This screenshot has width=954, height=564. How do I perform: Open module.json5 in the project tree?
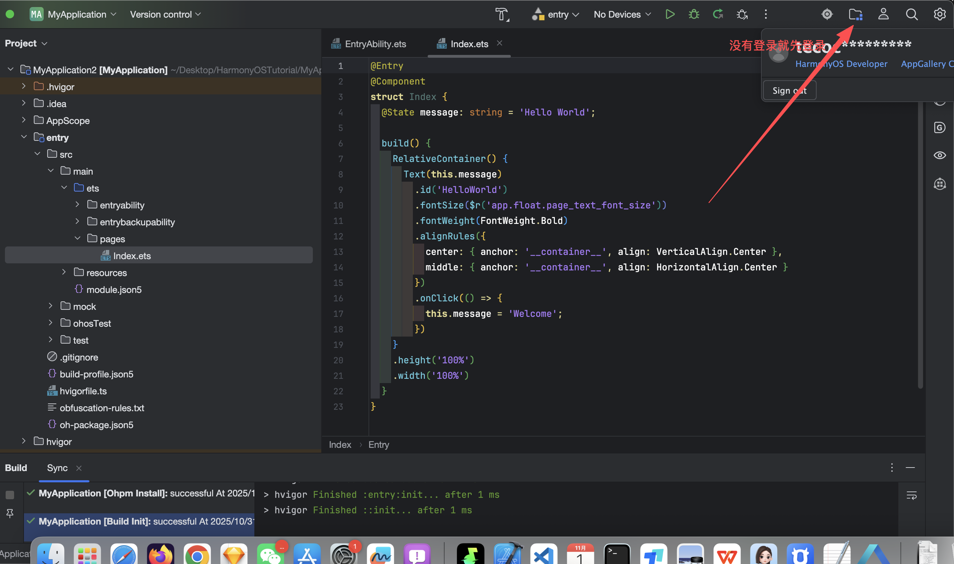pyautogui.click(x=114, y=290)
